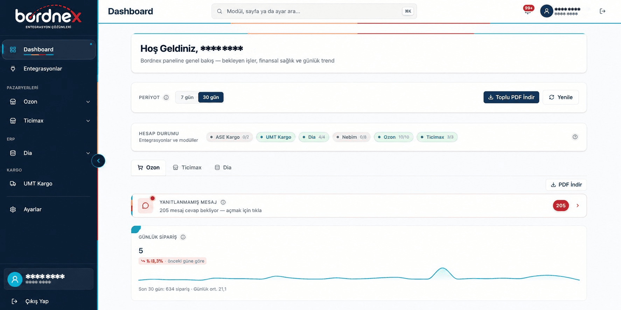This screenshot has width=621, height=310.
Task: Click the Ayarlar gear icon
Action: click(x=13, y=209)
